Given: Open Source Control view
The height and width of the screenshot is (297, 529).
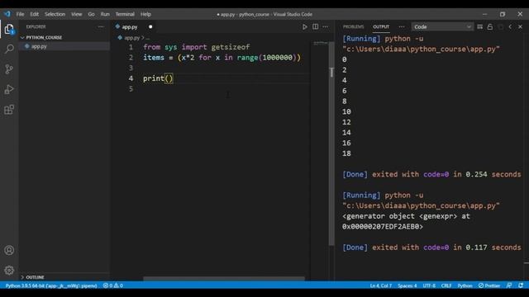Looking at the screenshot, I should click(x=9, y=69).
